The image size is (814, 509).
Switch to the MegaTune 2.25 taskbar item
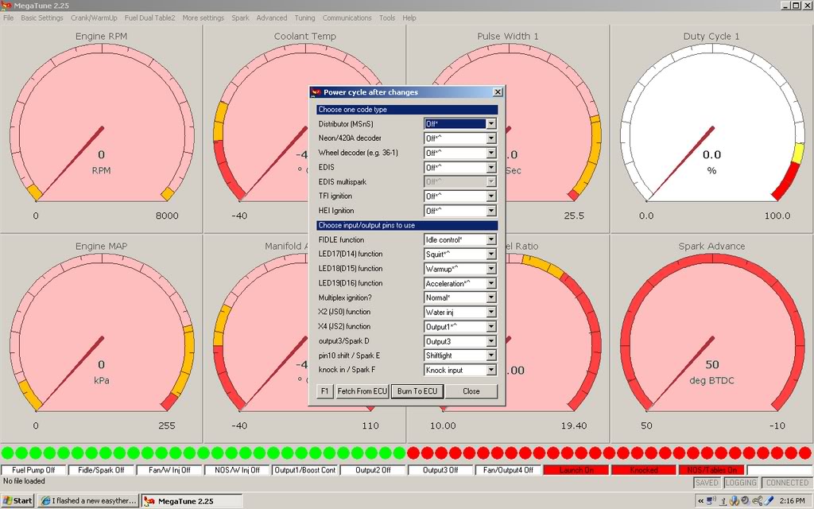[x=192, y=501]
